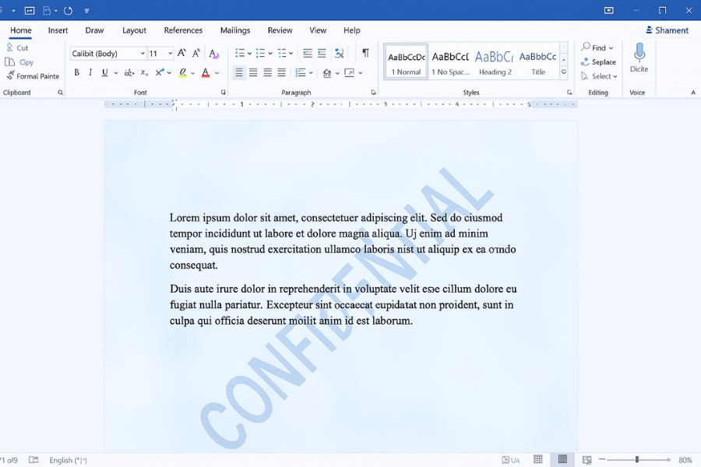Open the font name dropdown
This screenshot has width=701, height=467.
(144, 53)
